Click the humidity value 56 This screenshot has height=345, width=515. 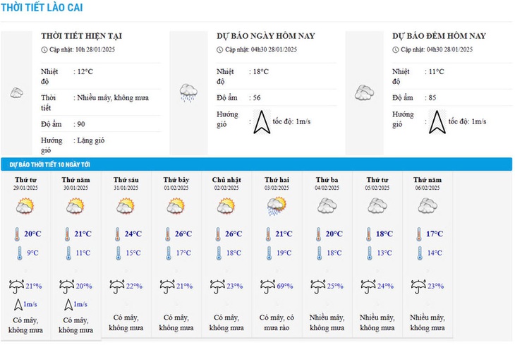257,98
